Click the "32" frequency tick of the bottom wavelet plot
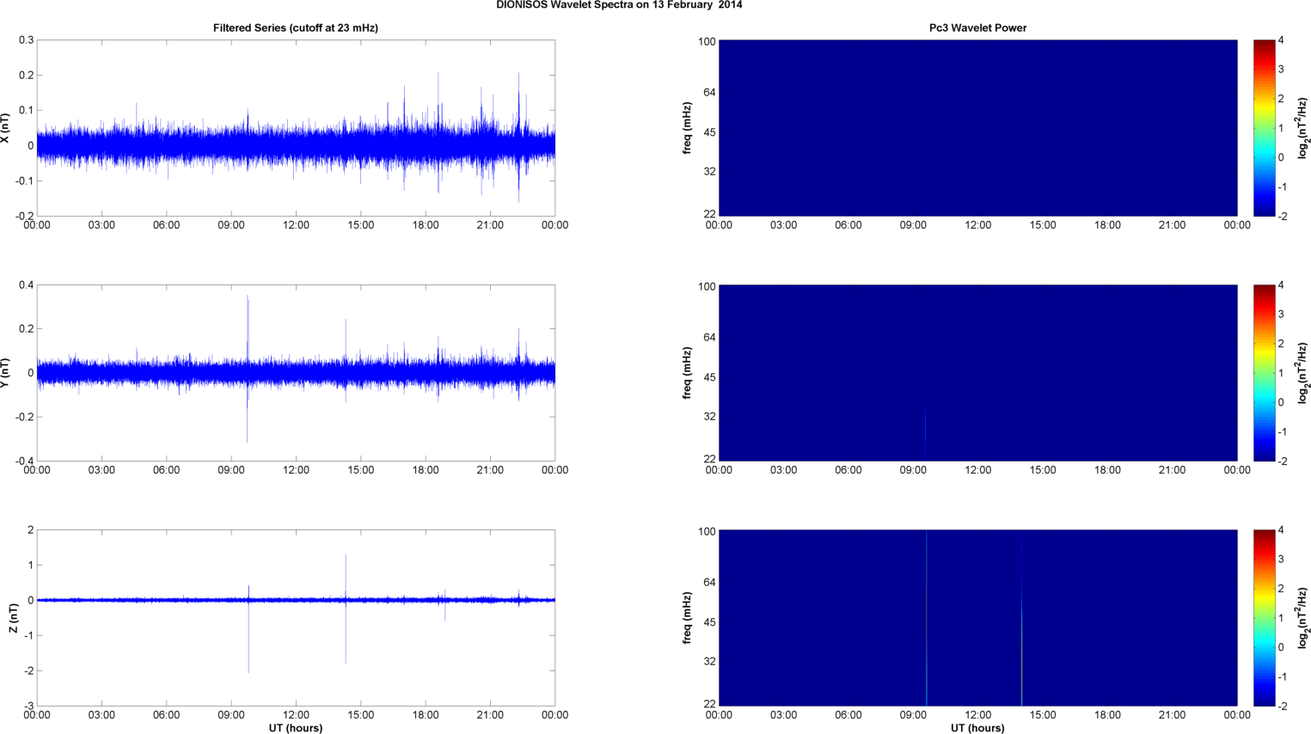The height and width of the screenshot is (734, 1311). 710,662
